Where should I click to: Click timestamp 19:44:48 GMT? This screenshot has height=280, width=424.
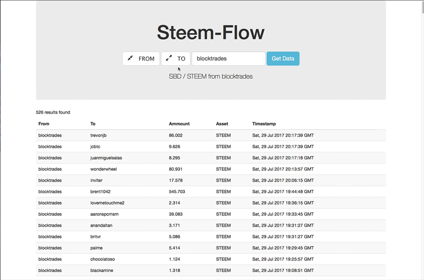[x=283, y=191]
